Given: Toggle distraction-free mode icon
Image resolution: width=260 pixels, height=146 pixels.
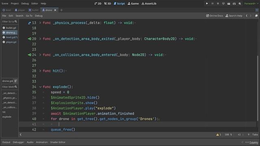Looking at the screenshot, I should 257,10.
